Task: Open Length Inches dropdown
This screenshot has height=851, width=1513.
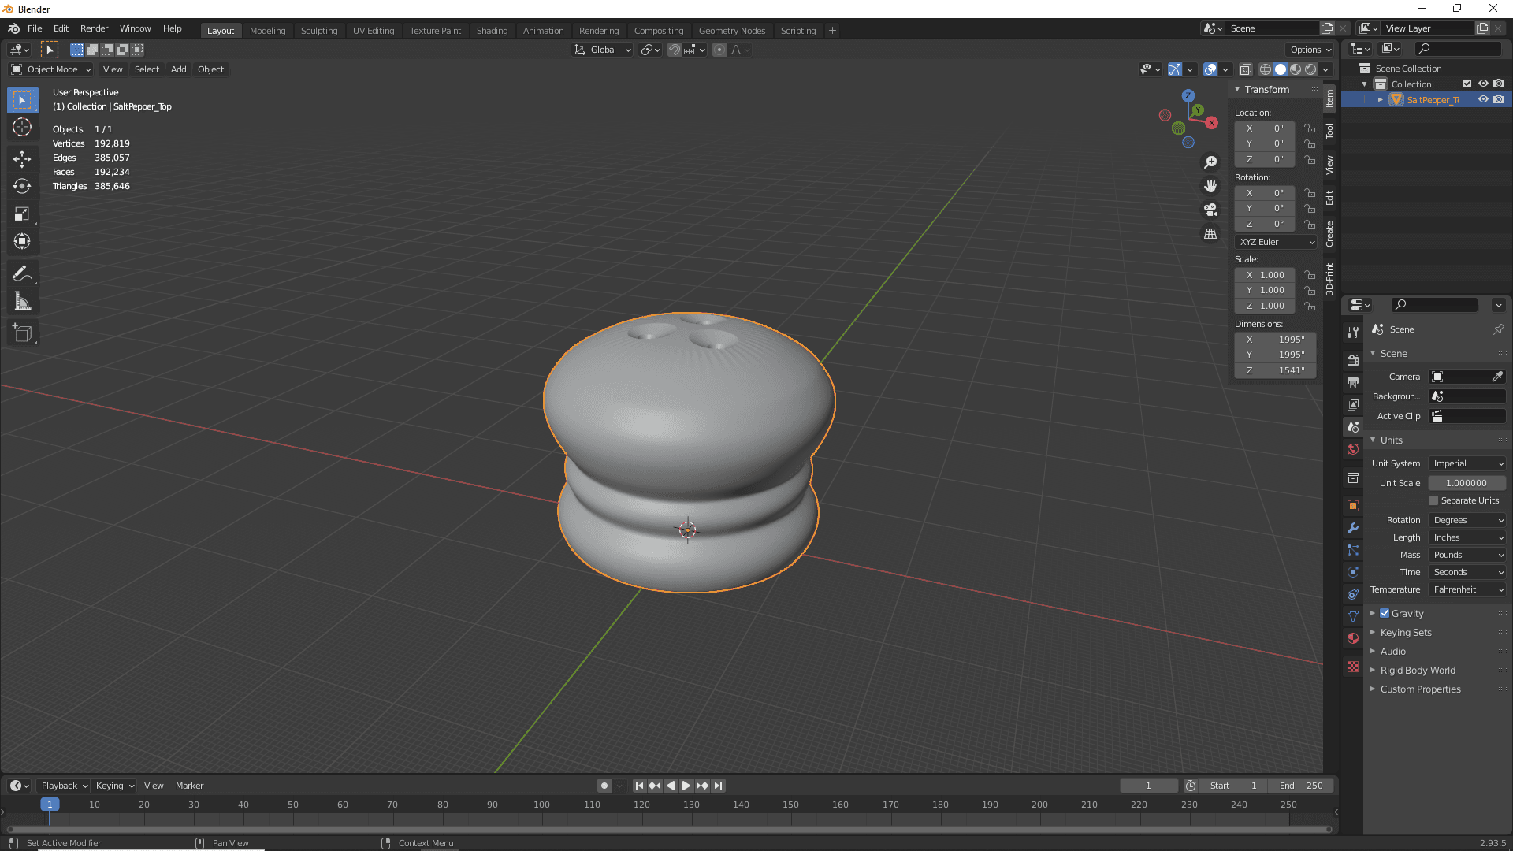Action: coord(1467,537)
